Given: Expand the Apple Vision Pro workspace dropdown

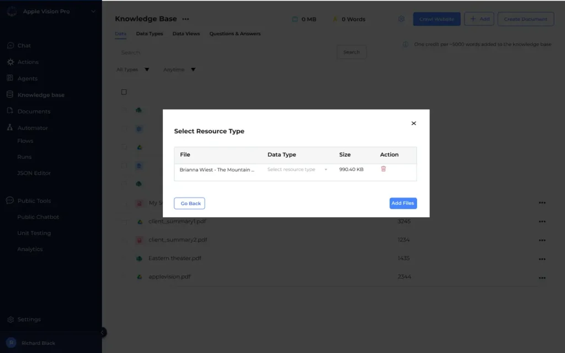Looking at the screenshot, I should 93,12.
